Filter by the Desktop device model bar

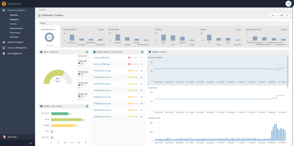click(118, 37)
